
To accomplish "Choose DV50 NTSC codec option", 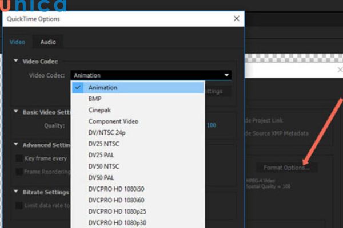I will point(138,166).
